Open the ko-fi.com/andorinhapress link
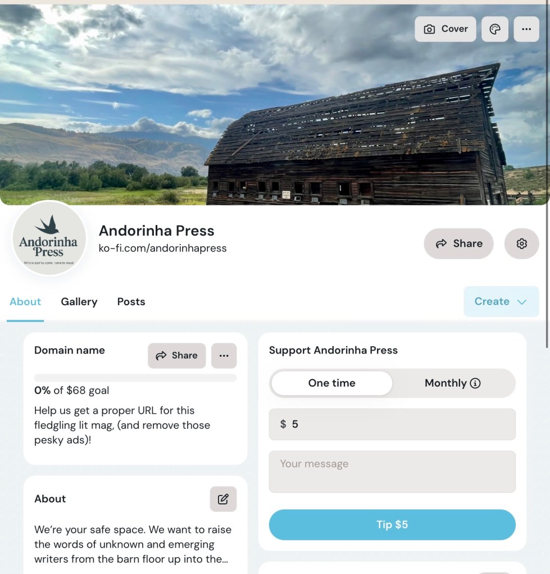The image size is (550, 574). (x=163, y=248)
